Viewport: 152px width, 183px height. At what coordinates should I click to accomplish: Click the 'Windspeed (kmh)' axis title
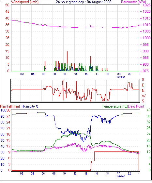(25, 2)
